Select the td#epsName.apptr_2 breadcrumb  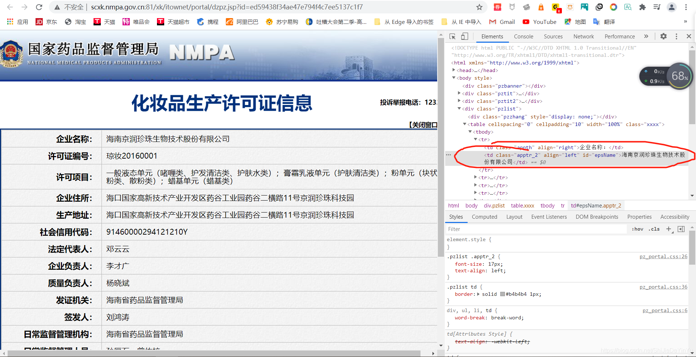596,206
